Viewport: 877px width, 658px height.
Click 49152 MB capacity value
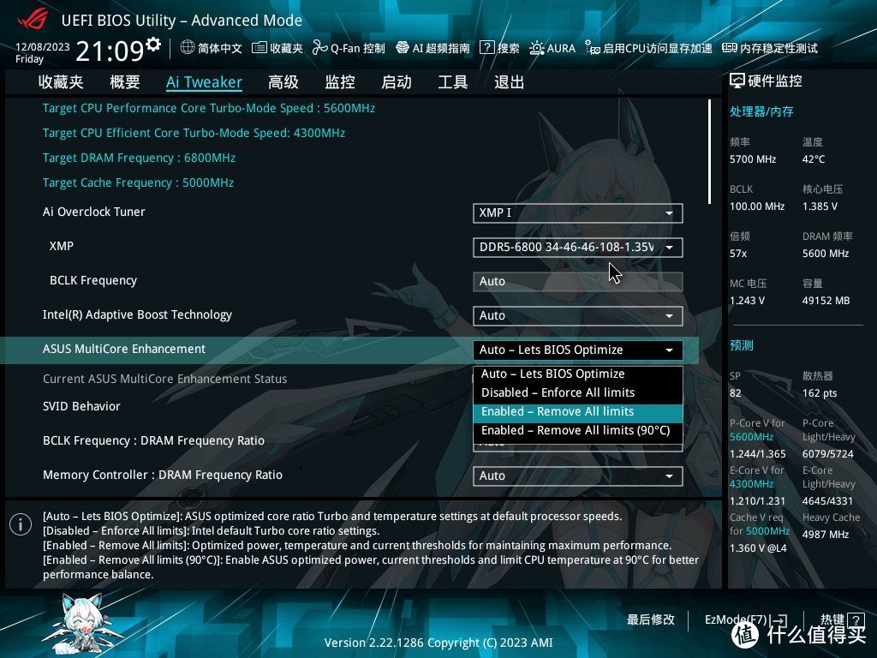coord(826,301)
